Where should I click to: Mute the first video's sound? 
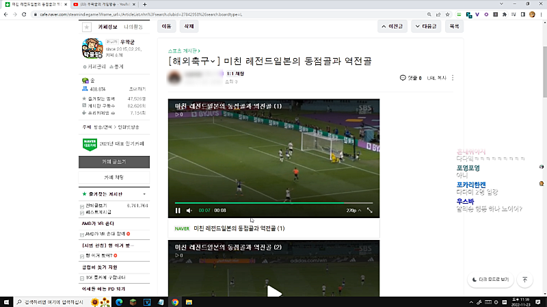pyautogui.click(x=189, y=211)
